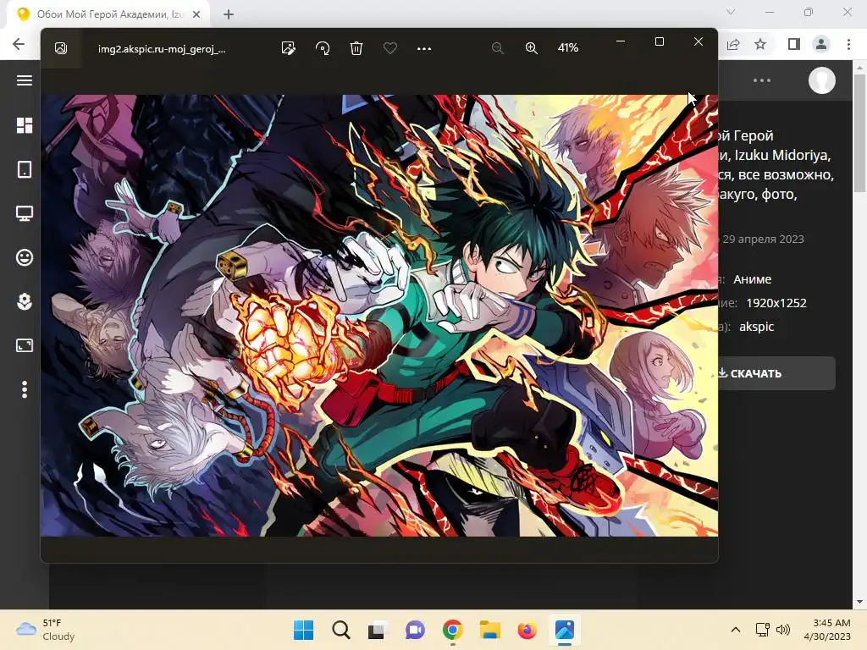Open the clock showing 3:45 AM
This screenshot has width=867, height=650.
pyautogui.click(x=827, y=630)
